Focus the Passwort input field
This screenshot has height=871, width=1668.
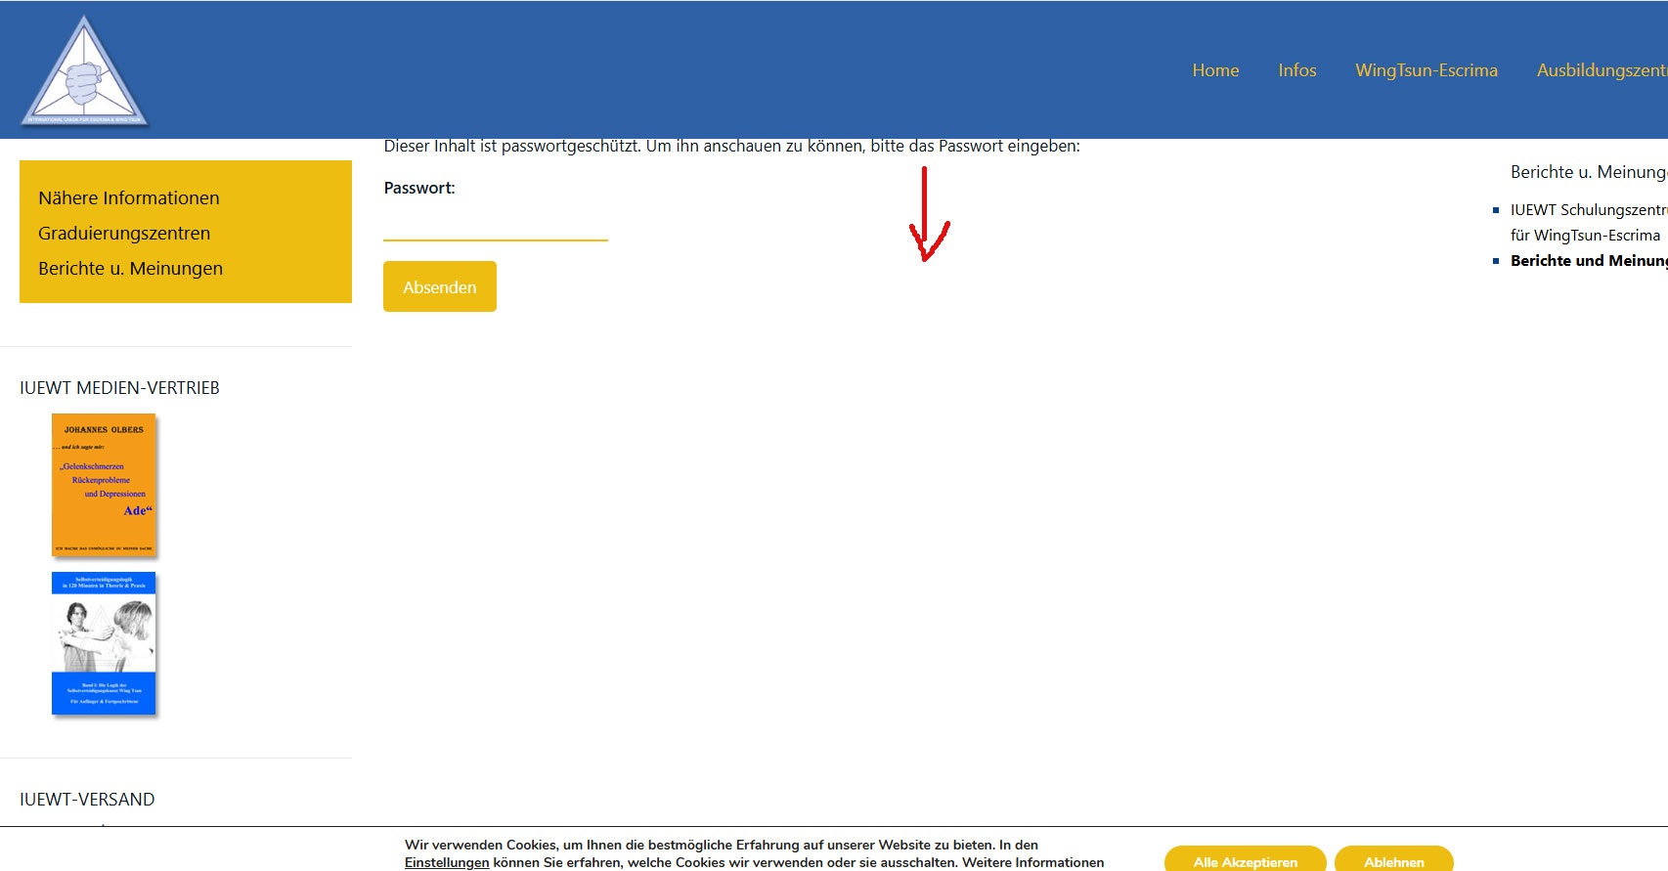(x=495, y=225)
